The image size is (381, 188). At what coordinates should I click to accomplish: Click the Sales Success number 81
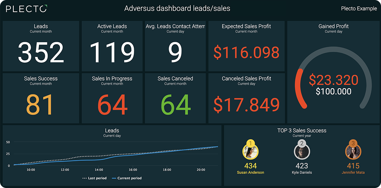[41, 104]
